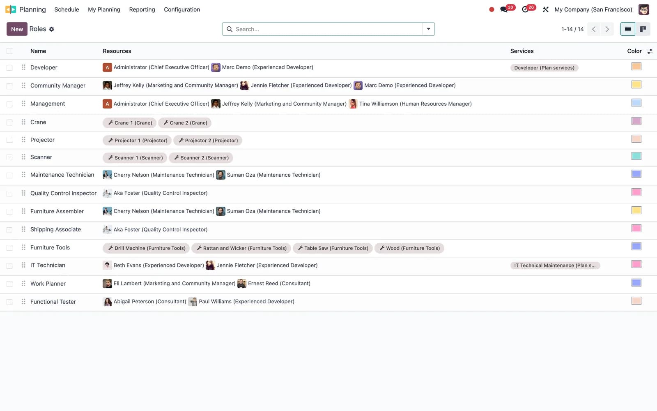Check the Functional Tester row checkbox
This screenshot has height=411, width=657.
tap(9, 302)
